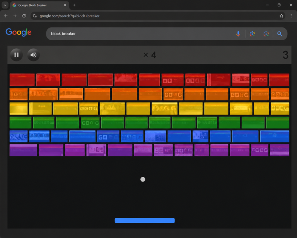Minimize the Chrome window

(x=267, y=5)
